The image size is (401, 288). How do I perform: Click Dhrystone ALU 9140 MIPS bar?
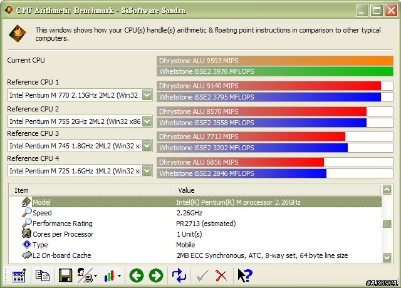tap(275, 86)
